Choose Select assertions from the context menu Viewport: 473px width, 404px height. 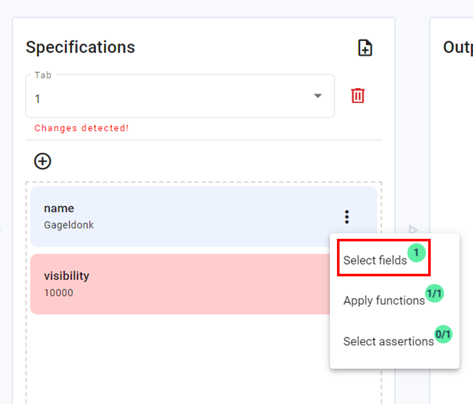tap(388, 341)
